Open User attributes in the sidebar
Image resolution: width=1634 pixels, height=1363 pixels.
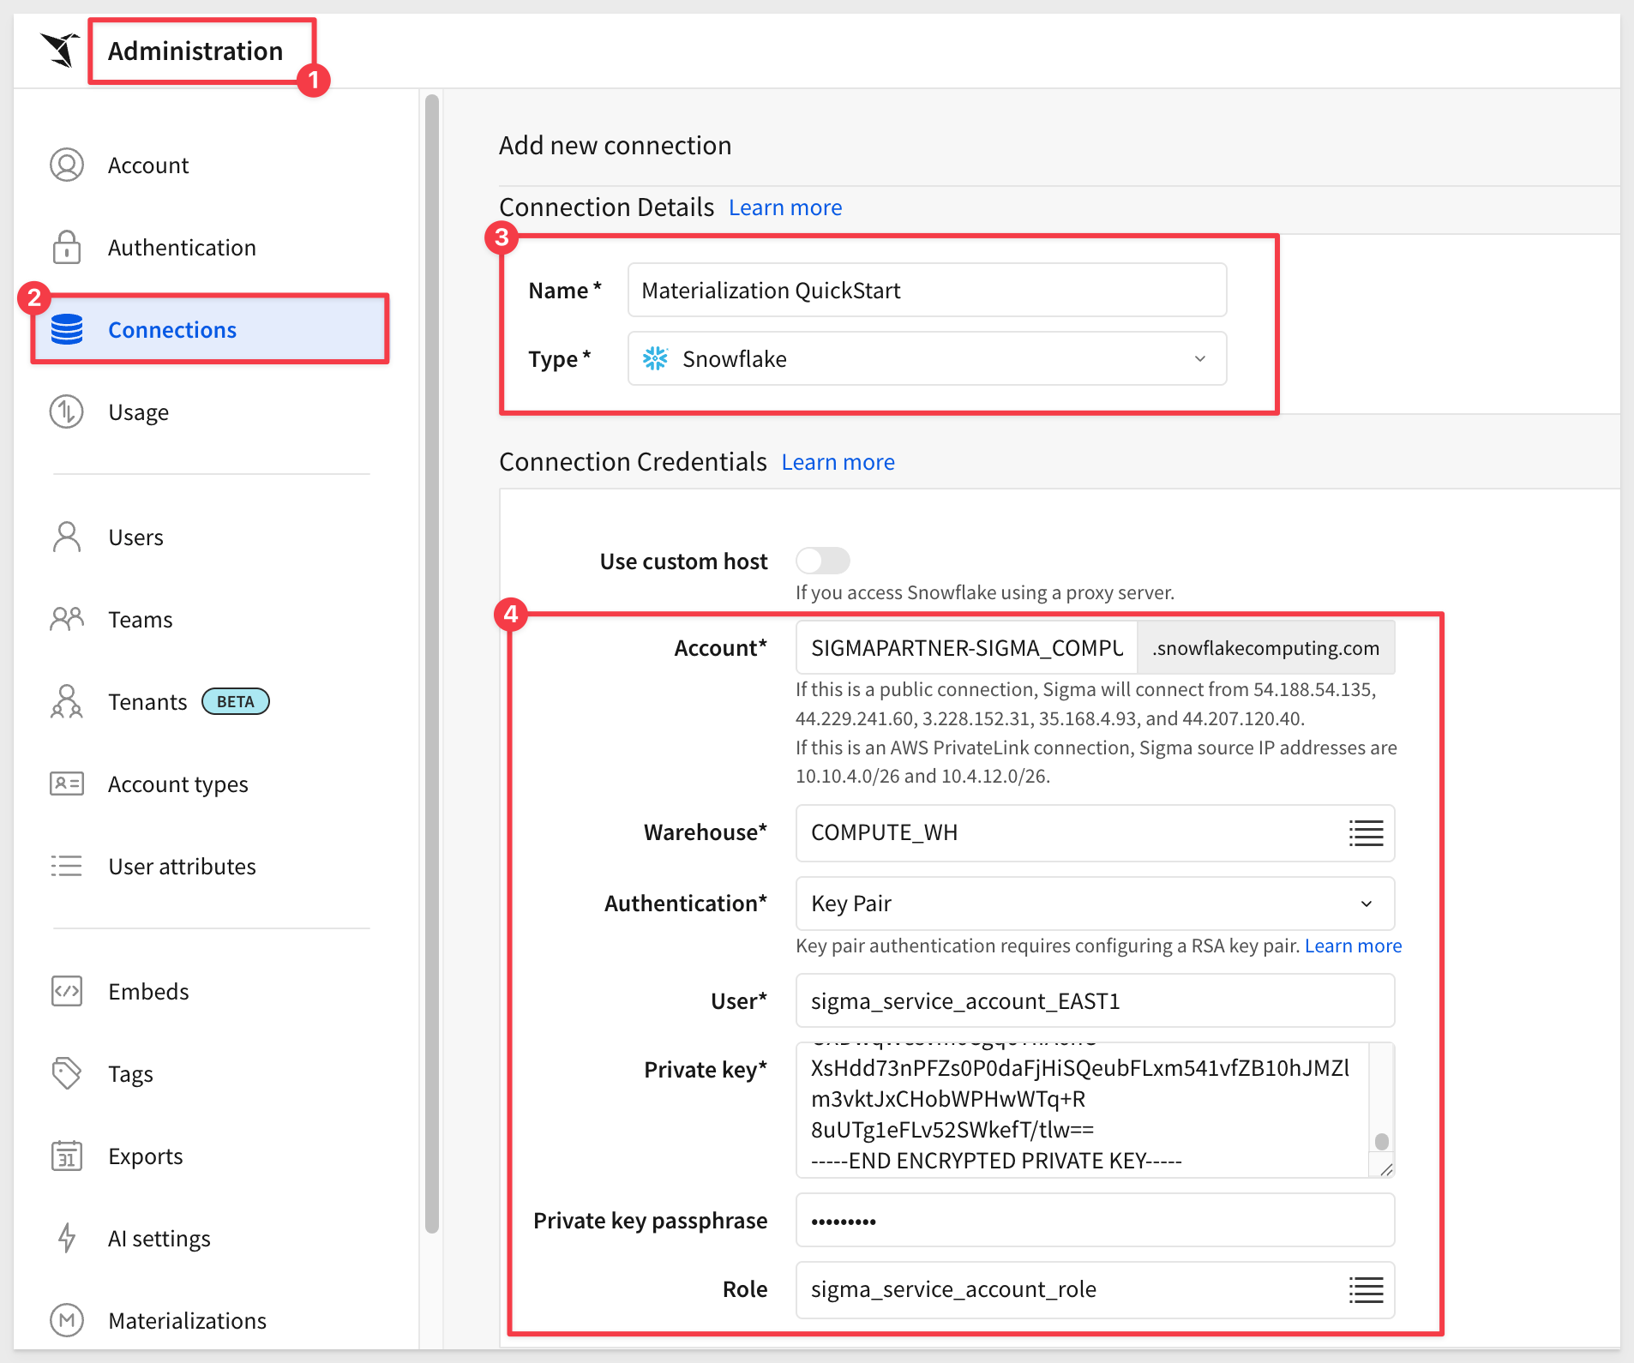click(182, 866)
